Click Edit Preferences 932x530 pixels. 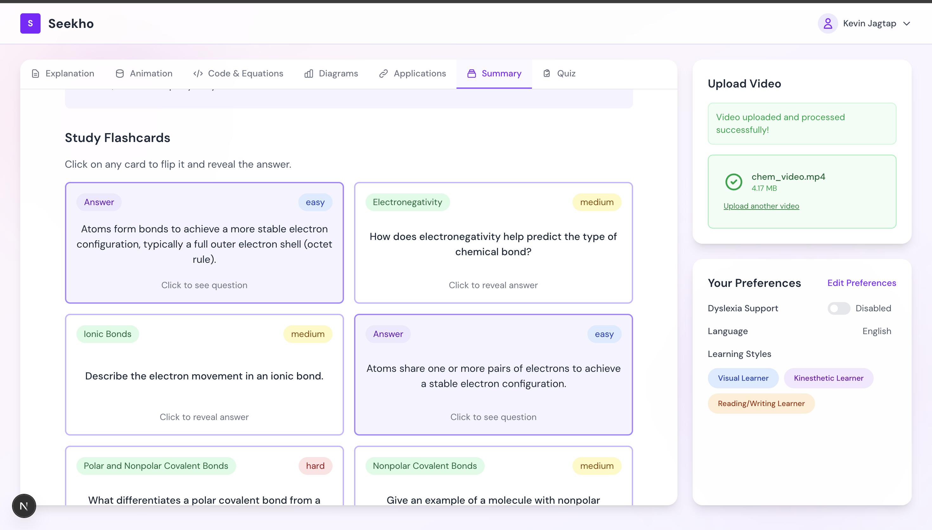pyautogui.click(x=861, y=283)
